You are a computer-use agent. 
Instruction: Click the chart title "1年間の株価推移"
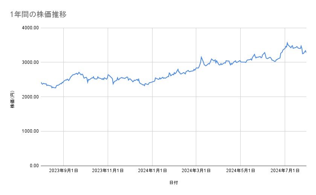39,14
